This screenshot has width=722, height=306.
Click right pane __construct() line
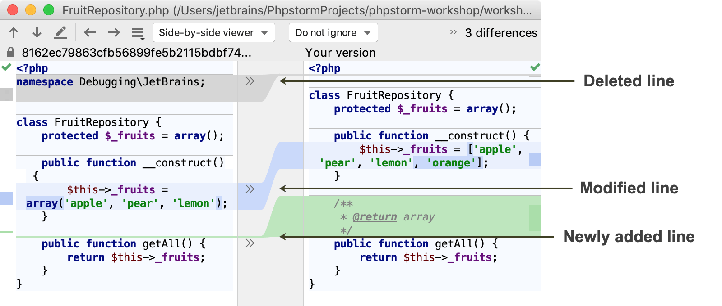[432, 136]
